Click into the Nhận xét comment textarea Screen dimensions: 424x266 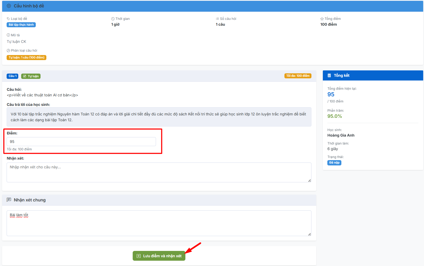(x=159, y=172)
